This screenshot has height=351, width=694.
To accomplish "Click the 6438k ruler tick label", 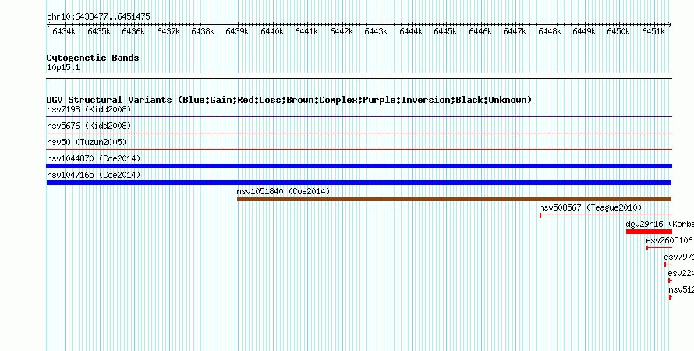I will coord(203,31).
